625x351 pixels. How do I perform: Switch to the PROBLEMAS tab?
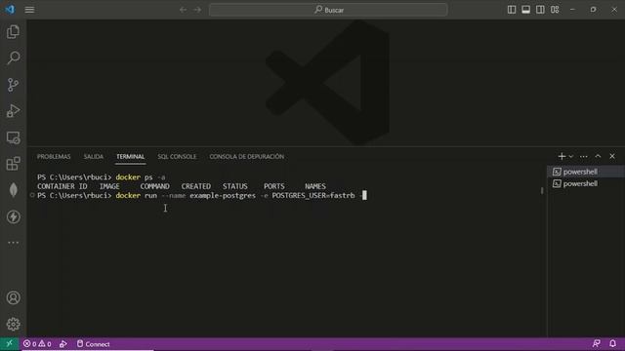click(54, 156)
